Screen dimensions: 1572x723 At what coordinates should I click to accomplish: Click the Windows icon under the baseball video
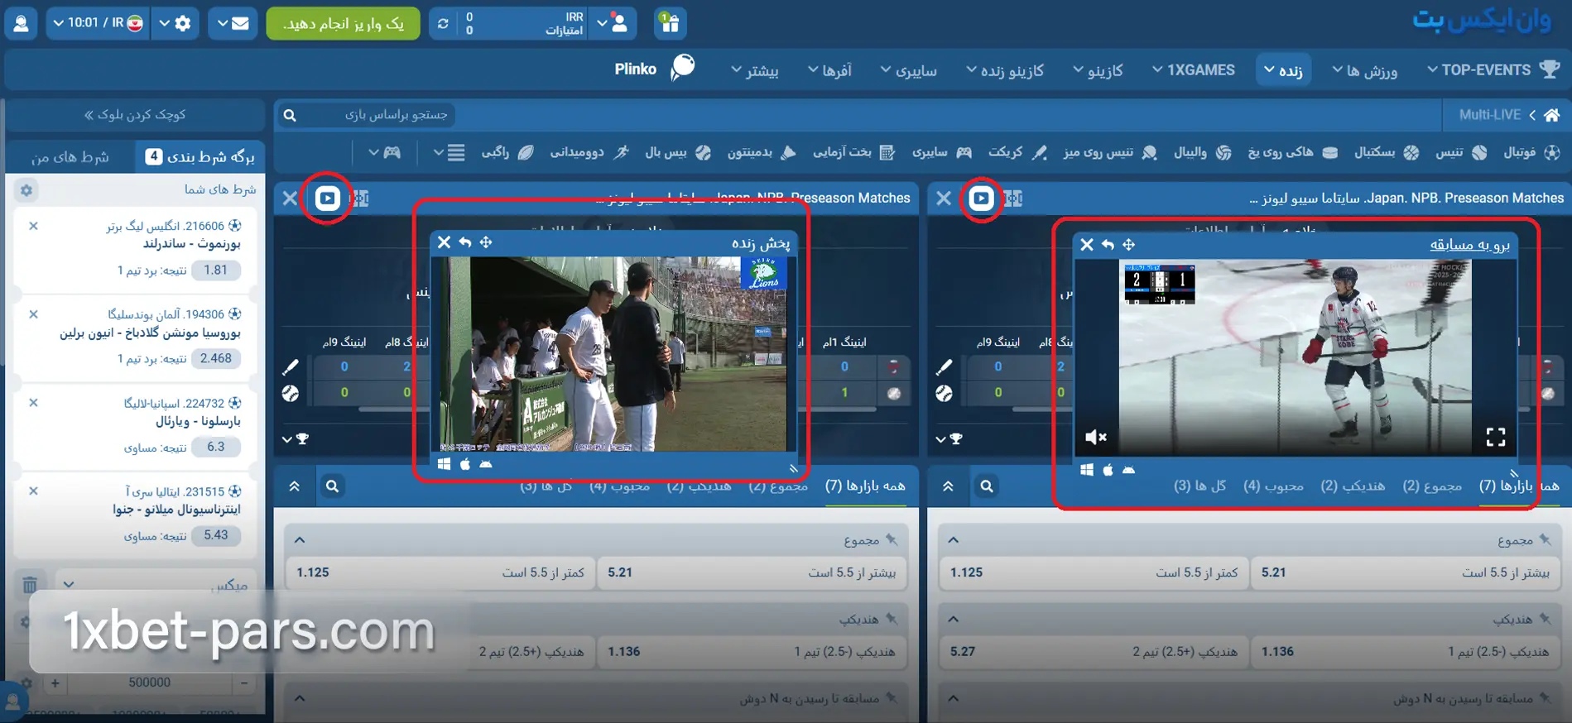(444, 464)
